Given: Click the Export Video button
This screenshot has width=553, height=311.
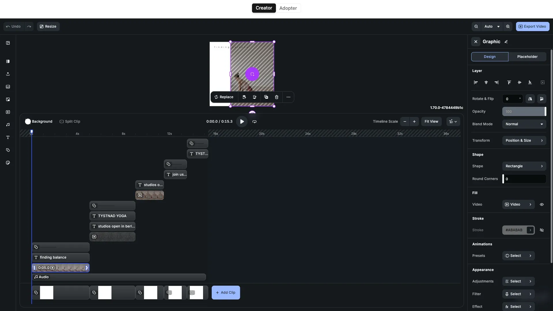Looking at the screenshot, I should (x=533, y=26).
